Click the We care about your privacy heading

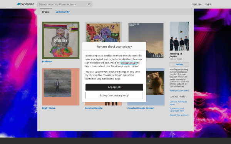(114, 46)
